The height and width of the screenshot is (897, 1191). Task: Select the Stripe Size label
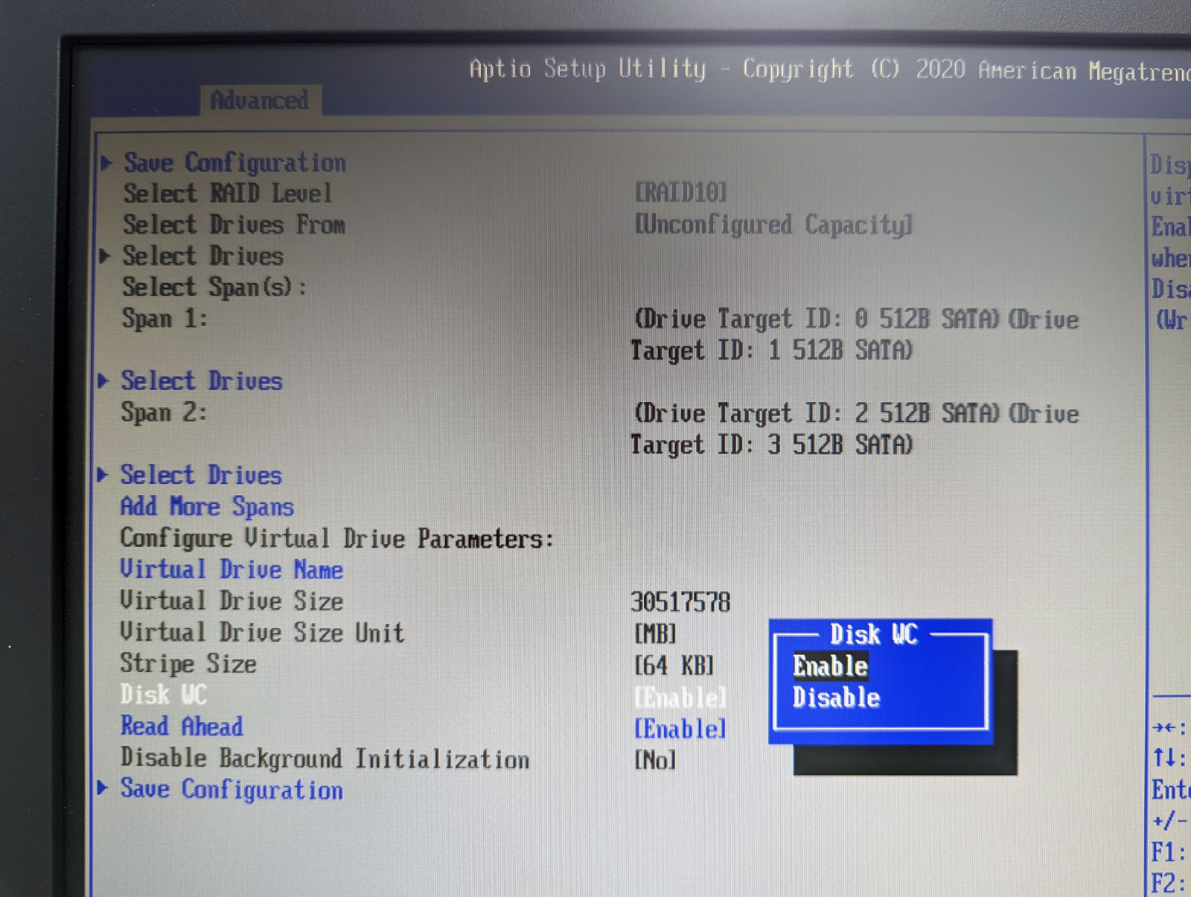188,663
